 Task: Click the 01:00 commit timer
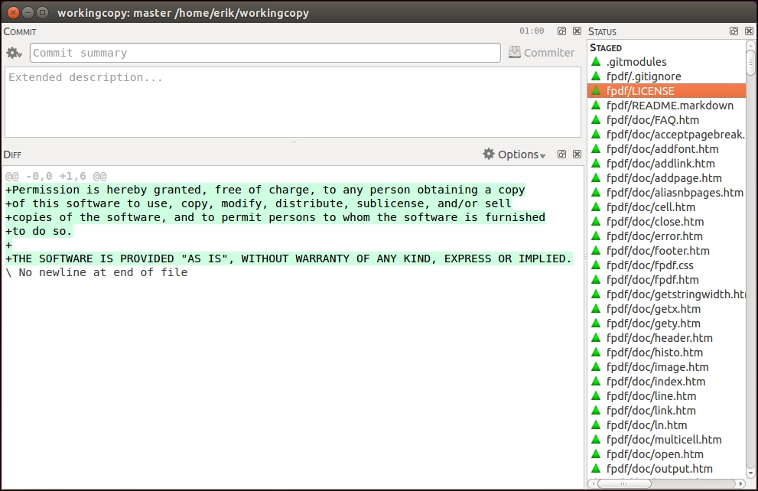[532, 31]
